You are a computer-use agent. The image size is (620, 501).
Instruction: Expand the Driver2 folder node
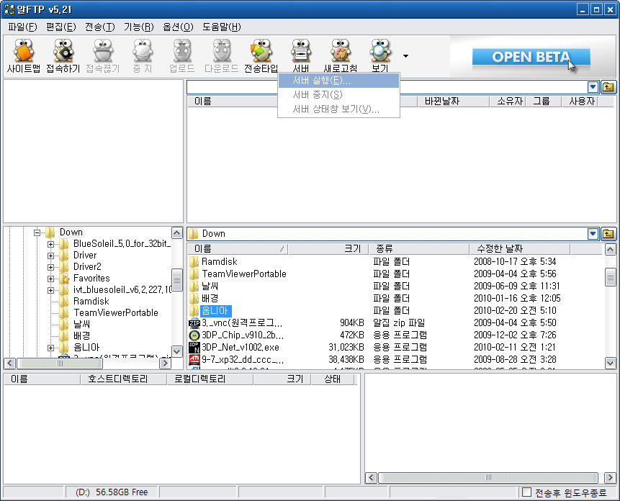point(50,267)
